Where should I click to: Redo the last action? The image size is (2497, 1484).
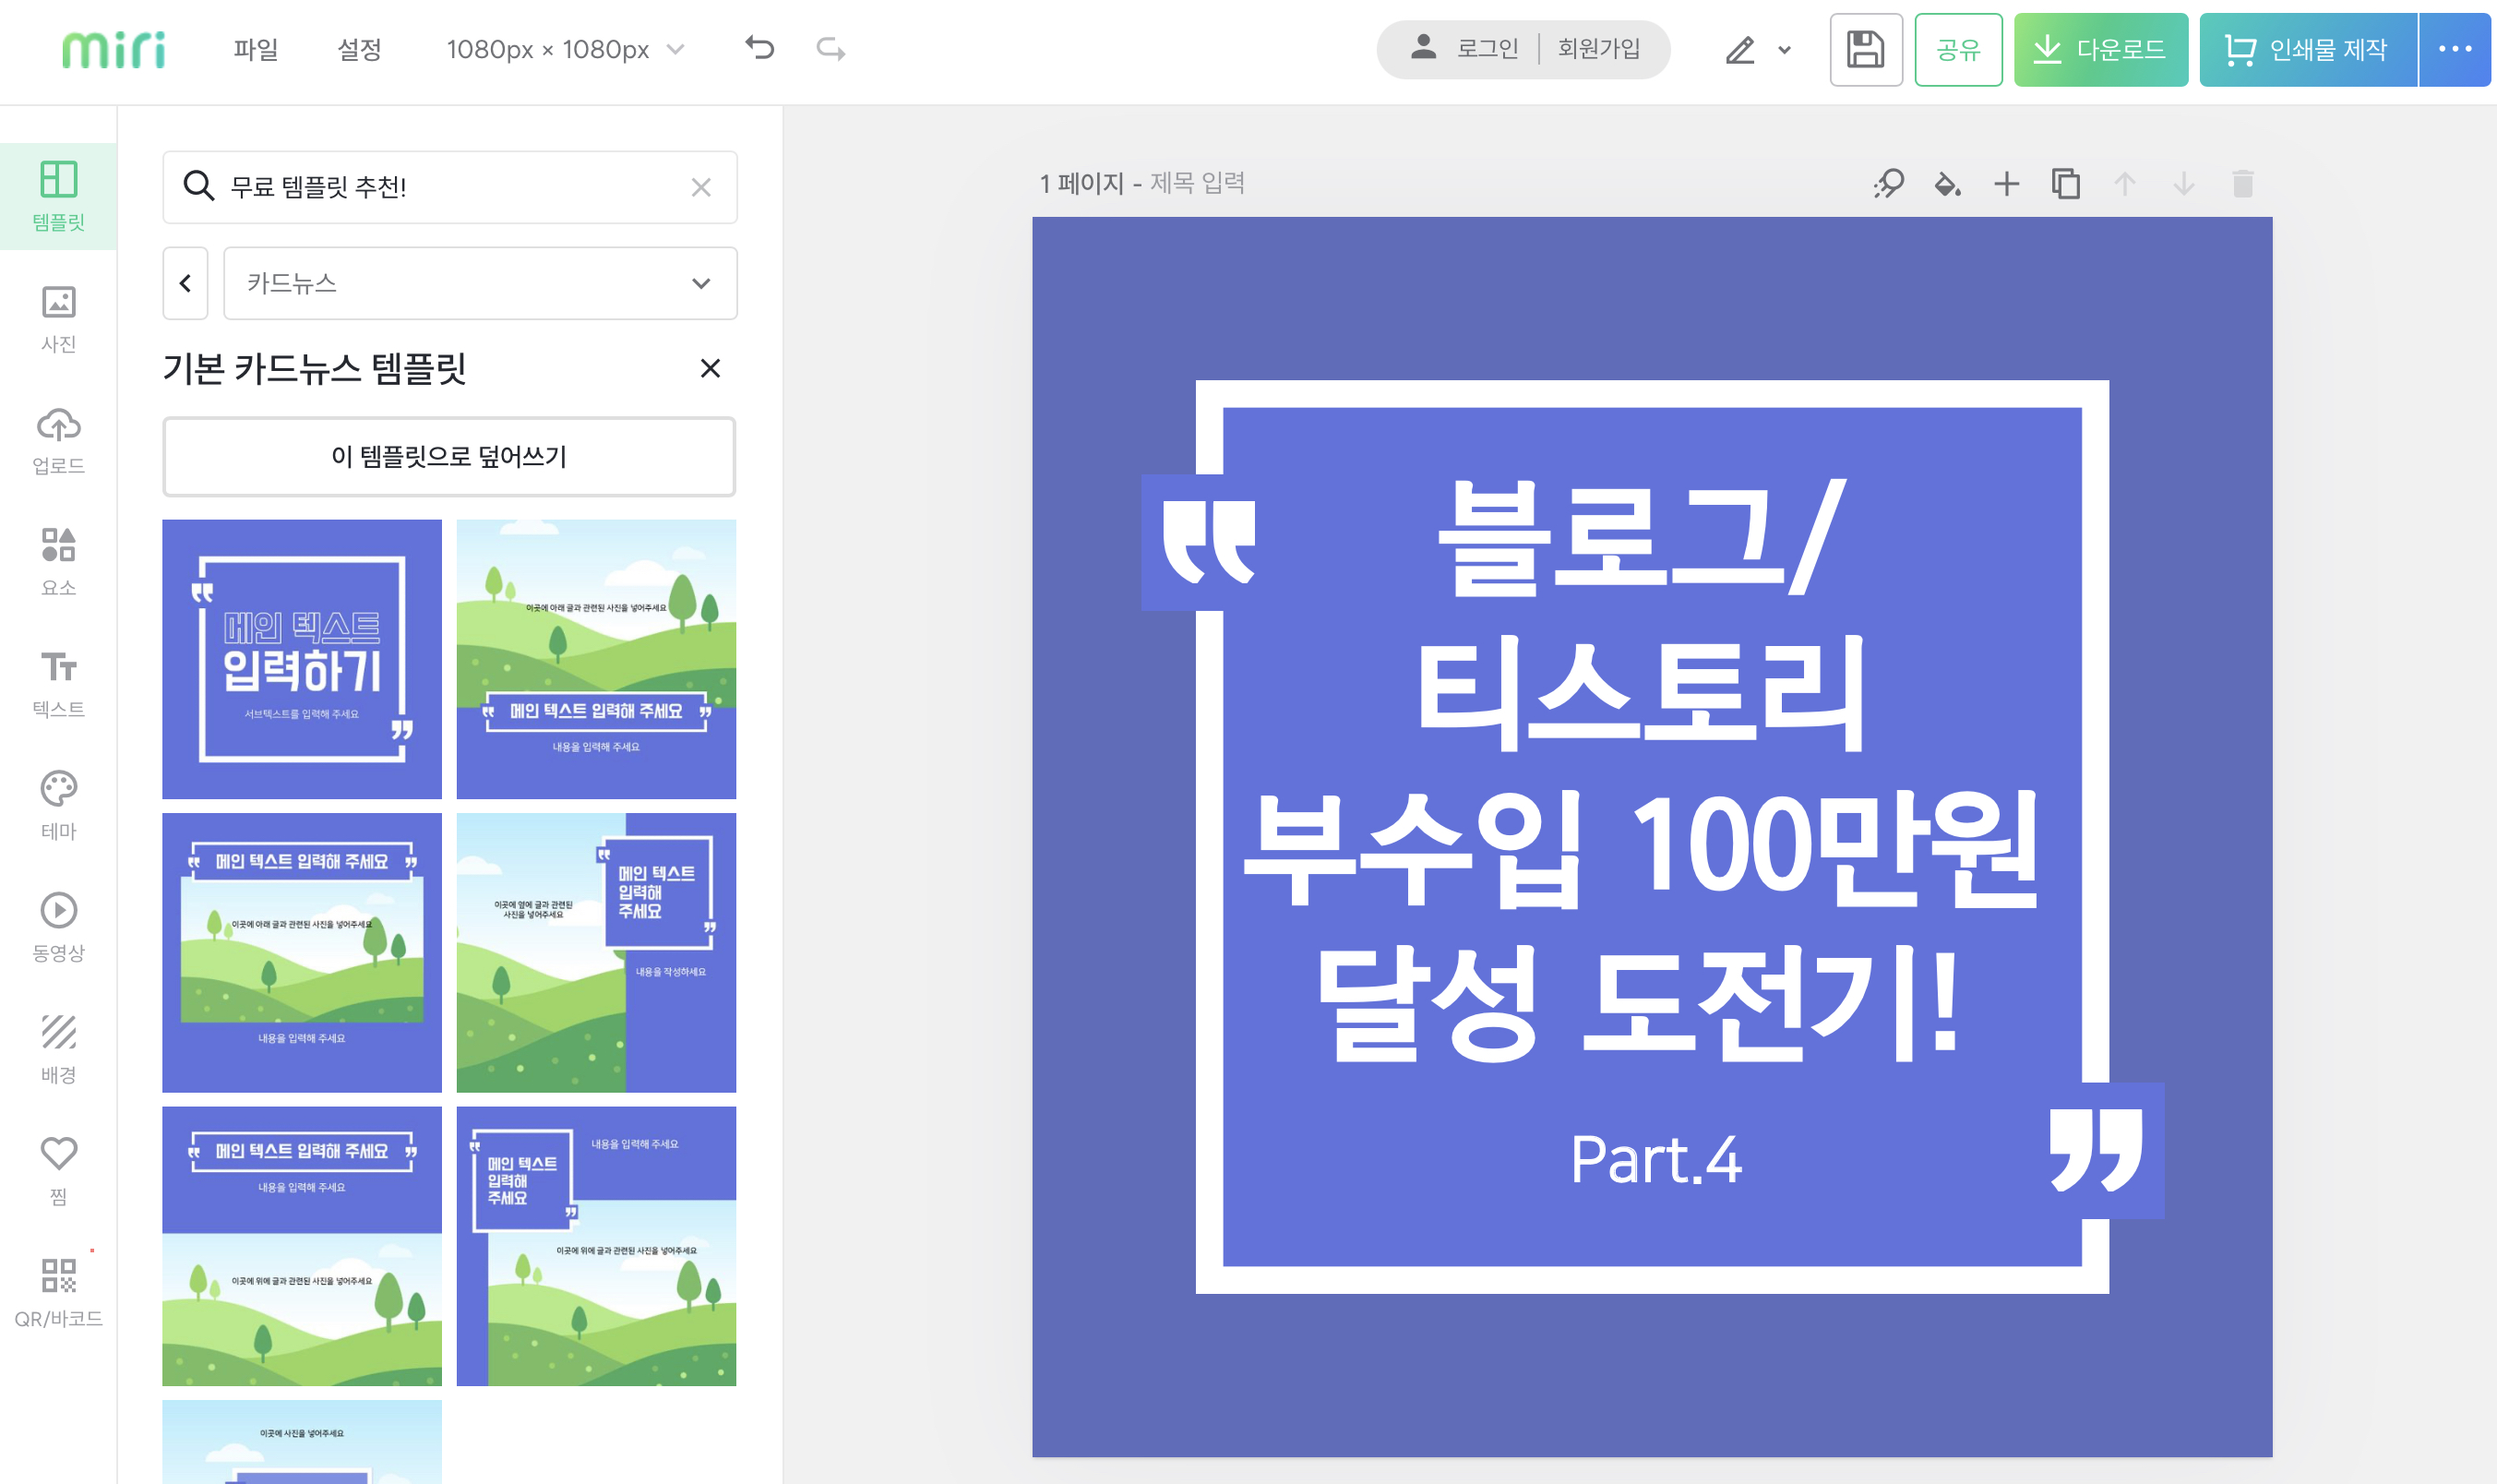pyautogui.click(x=830, y=48)
